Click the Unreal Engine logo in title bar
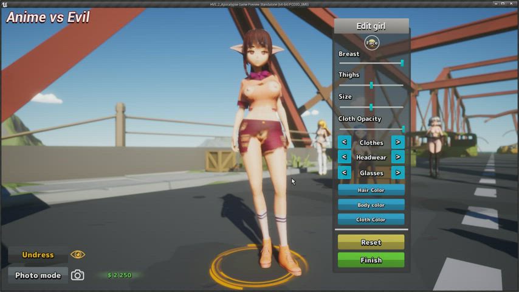Viewport: 519px width, 292px height. [x=5, y=4]
